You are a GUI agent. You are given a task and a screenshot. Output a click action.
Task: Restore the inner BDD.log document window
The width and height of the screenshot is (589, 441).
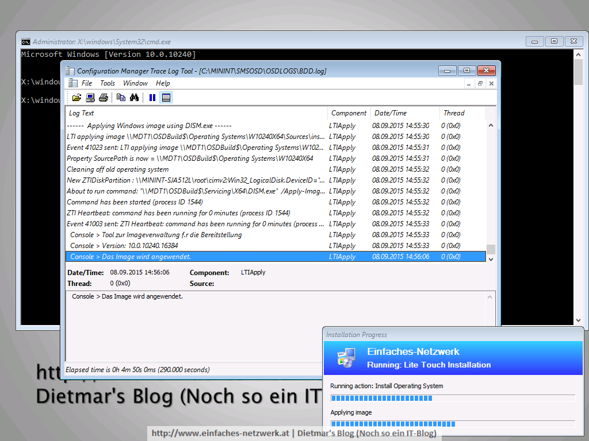point(480,84)
